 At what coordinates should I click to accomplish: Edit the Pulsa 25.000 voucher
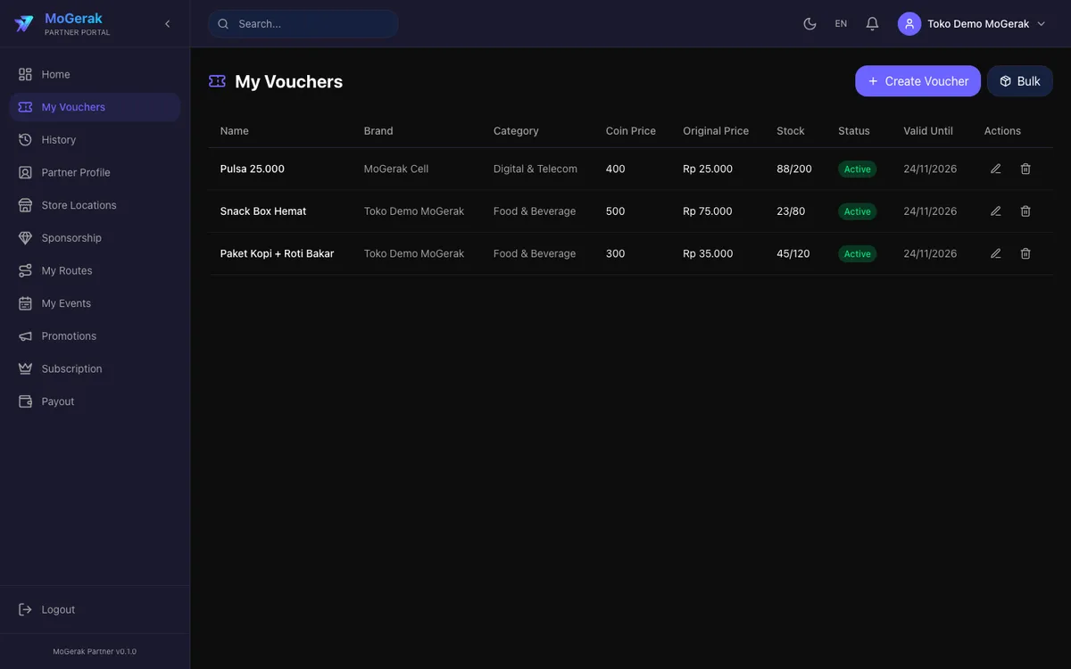point(996,169)
